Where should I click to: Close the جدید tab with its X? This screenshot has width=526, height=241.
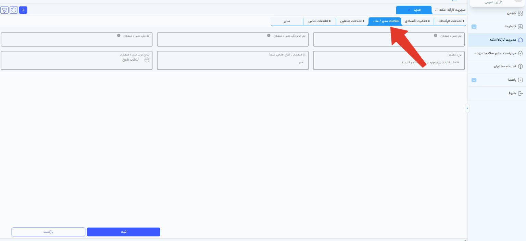409,10
